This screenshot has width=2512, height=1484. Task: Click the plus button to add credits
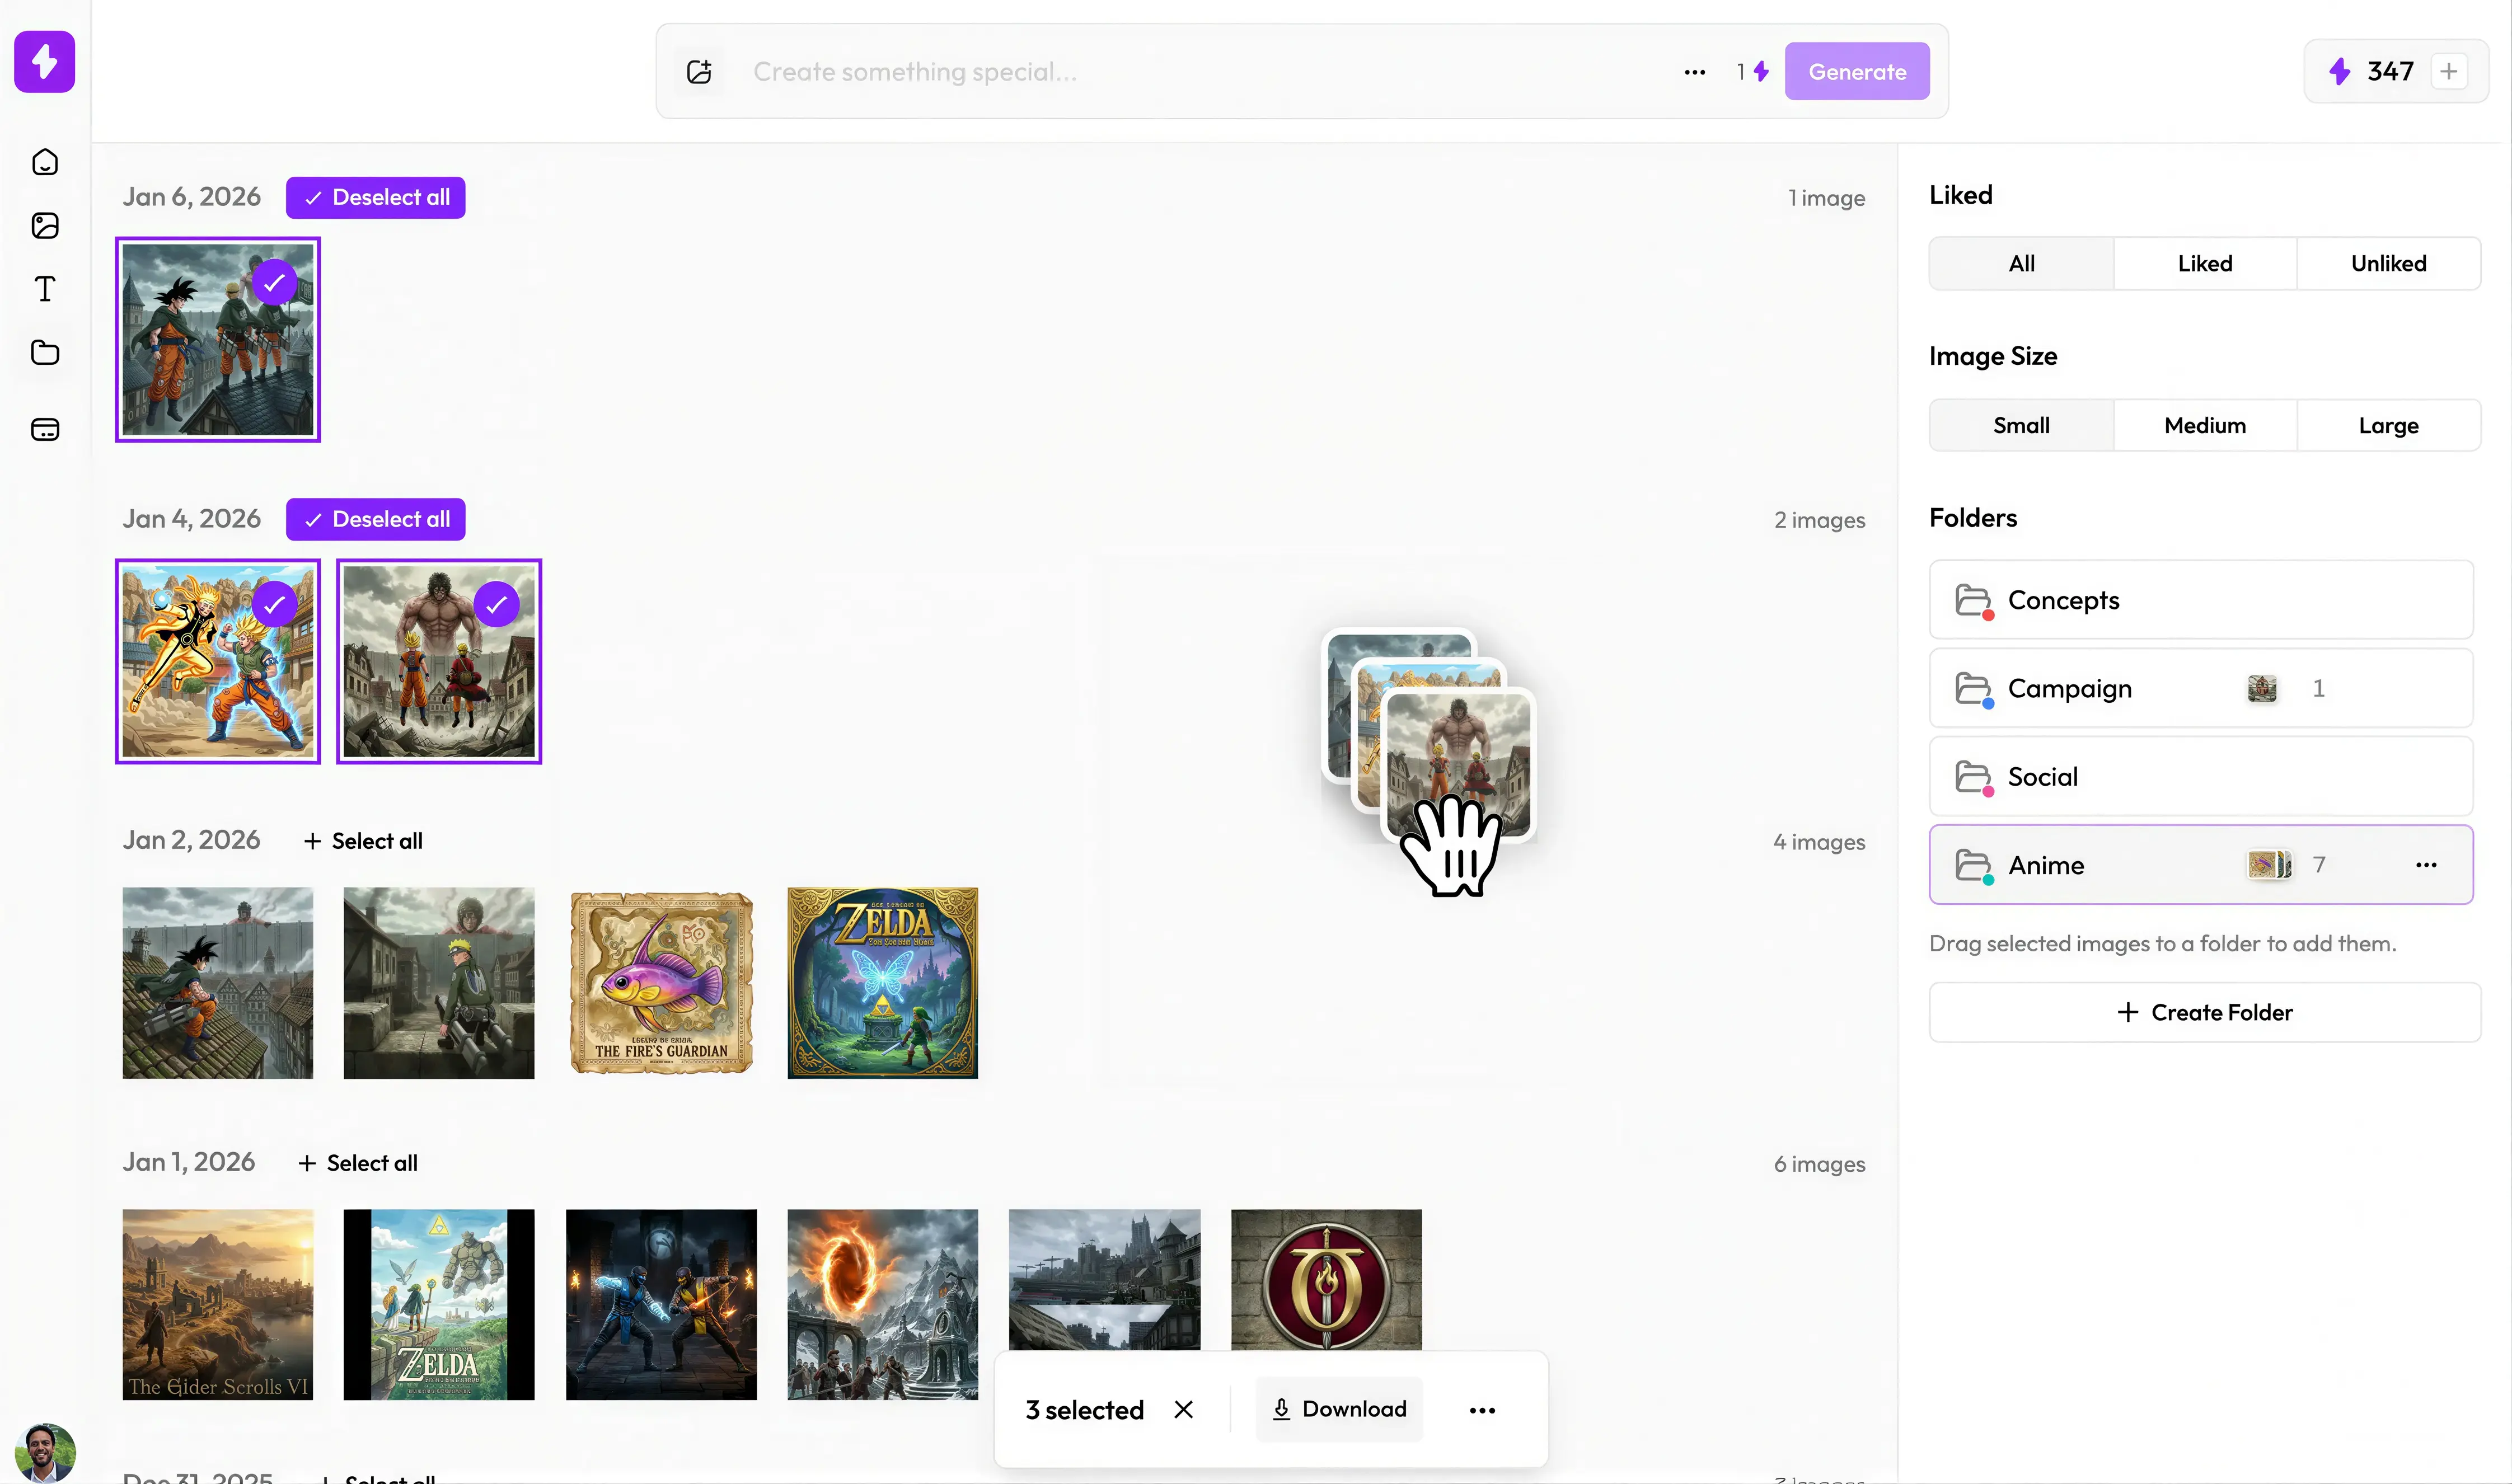tap(2449, 70)
